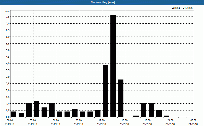The width and height of the screenshot is (204, 127).
Task: Pick the 1,5 y-axis label
Action: click(x=8, y=97)
